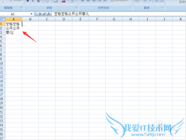Select row 18 header
This screenshot has height=140, width=186.
[3, 99]
